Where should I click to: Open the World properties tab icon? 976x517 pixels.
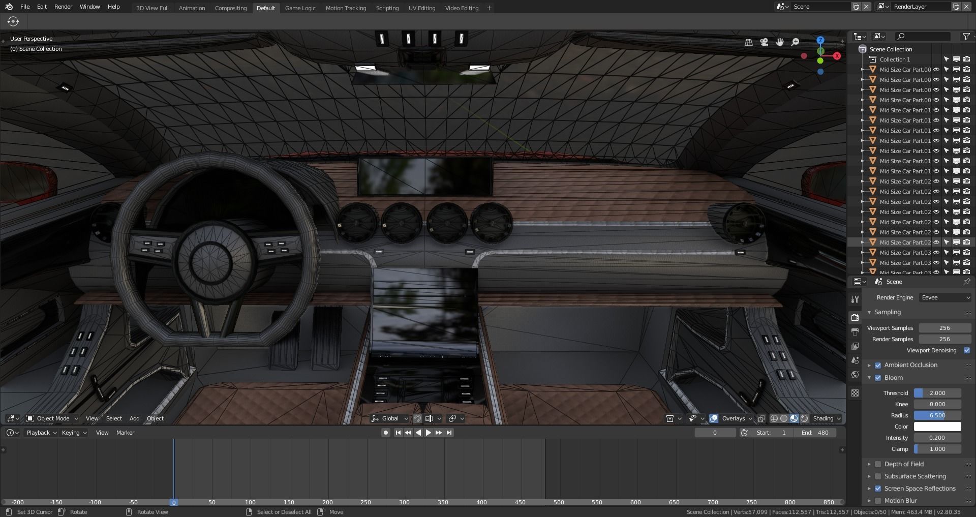click(855, 375)
